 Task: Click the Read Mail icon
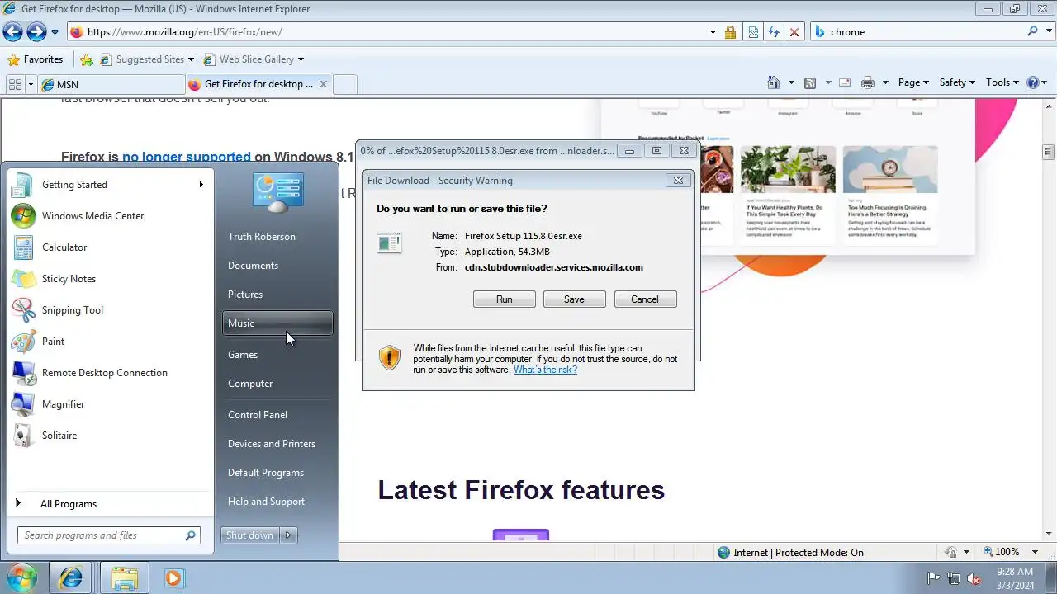tap(845, 82)
